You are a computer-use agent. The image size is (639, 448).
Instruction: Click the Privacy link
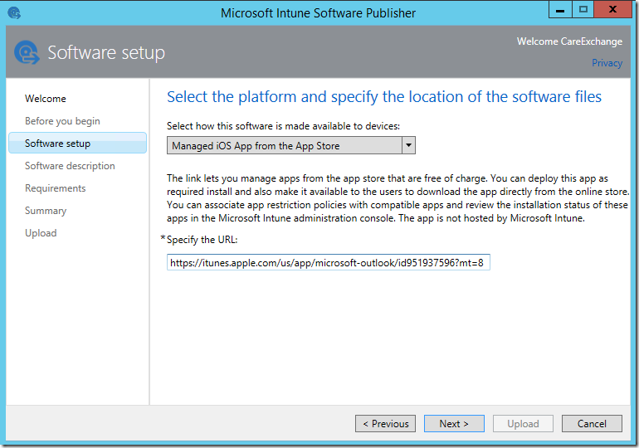coord(607,63)
